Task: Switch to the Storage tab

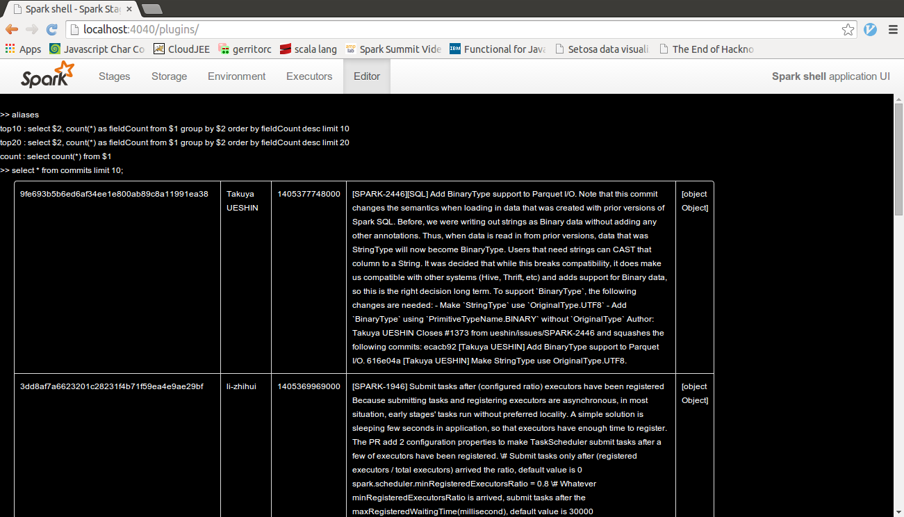Action: pos(170,76)
